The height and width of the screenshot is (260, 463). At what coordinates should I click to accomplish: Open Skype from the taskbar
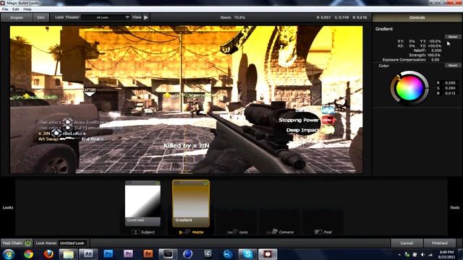pos(247,254)
